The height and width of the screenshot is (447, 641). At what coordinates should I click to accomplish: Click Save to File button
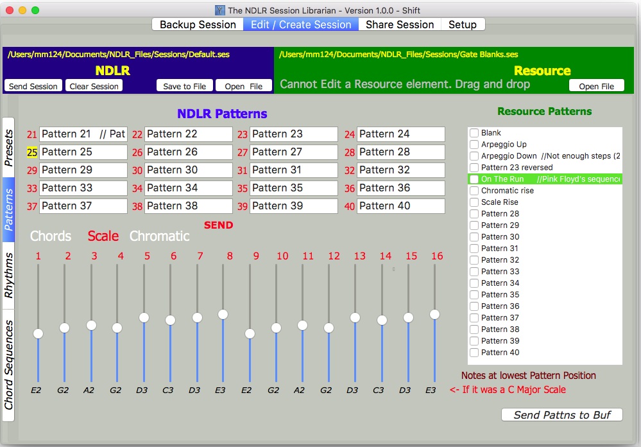[x=185, y=86]
